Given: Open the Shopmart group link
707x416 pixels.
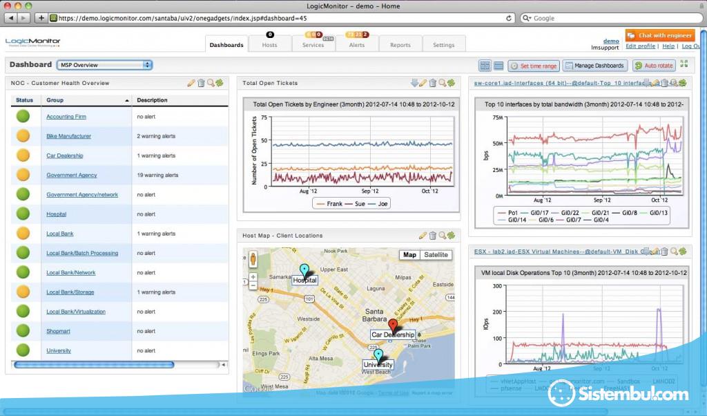Looking at the screenshot, I should [58, 331].
